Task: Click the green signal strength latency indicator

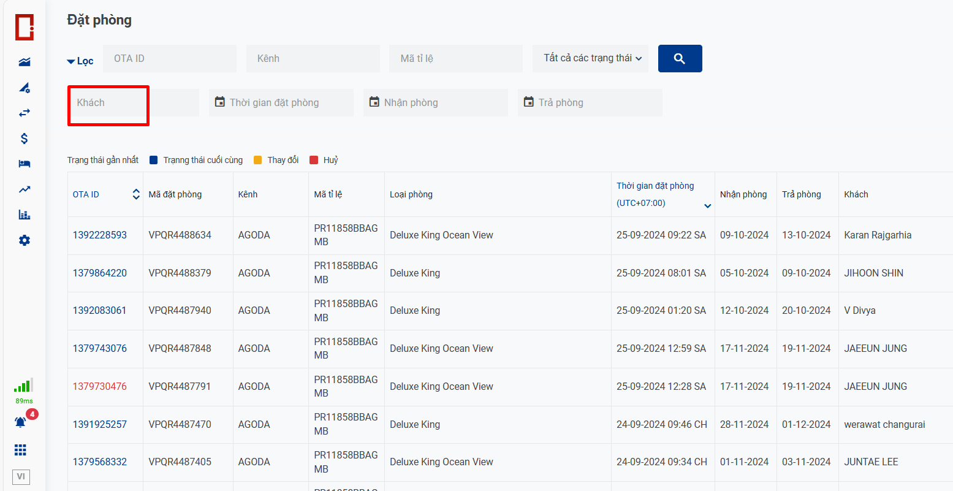Action: (23, 386)
